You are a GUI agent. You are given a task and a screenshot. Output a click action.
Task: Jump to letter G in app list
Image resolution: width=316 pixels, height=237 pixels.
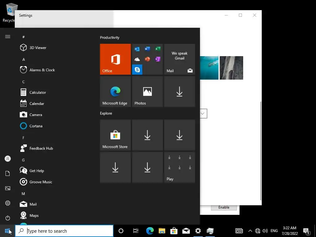(23, 160)
